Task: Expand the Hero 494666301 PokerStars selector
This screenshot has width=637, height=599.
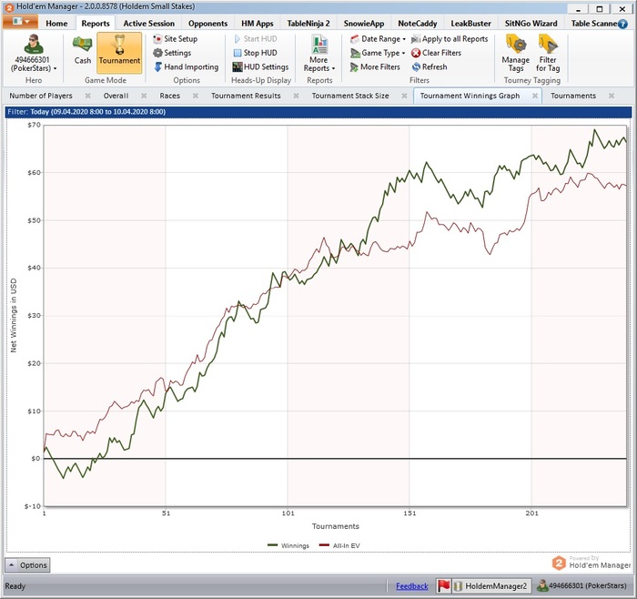Action: click(34, 54)
